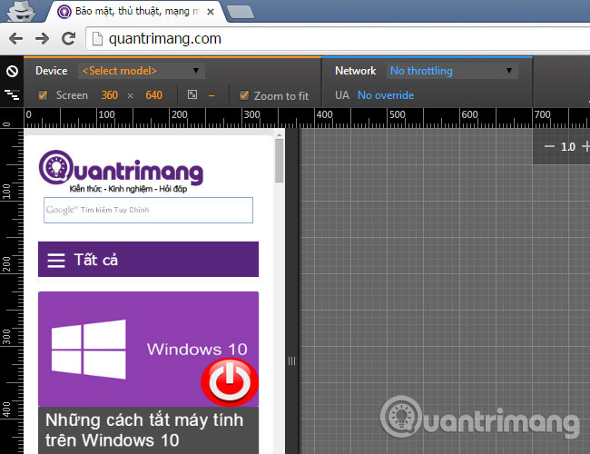Decrease zoom with the minus button
The width and height of the screenshot is (590, 454).
tap(549, 146)
